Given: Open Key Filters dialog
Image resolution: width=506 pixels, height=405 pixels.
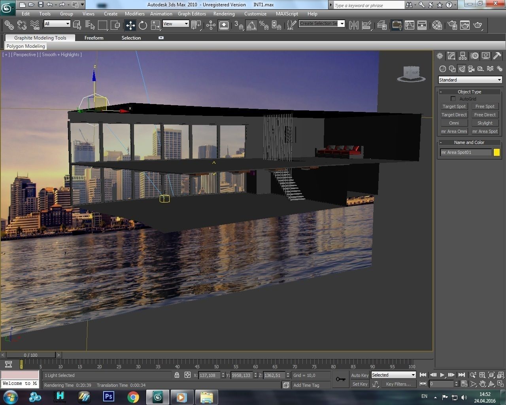Looking at the screenshot, I should pos(398,384).
